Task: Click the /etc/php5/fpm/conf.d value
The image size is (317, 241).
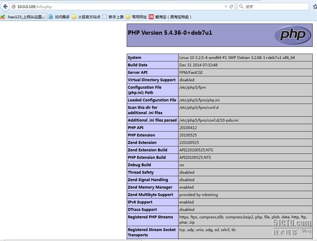Action: pos(199,107)
